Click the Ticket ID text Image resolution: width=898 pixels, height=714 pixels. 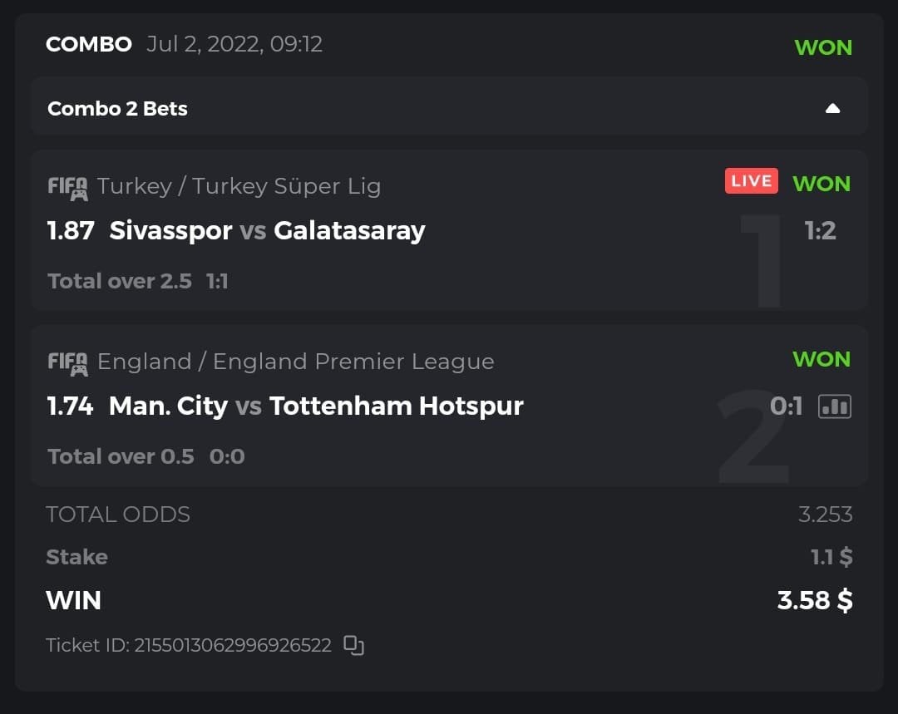pyautogui.click(x=189, y=645)
